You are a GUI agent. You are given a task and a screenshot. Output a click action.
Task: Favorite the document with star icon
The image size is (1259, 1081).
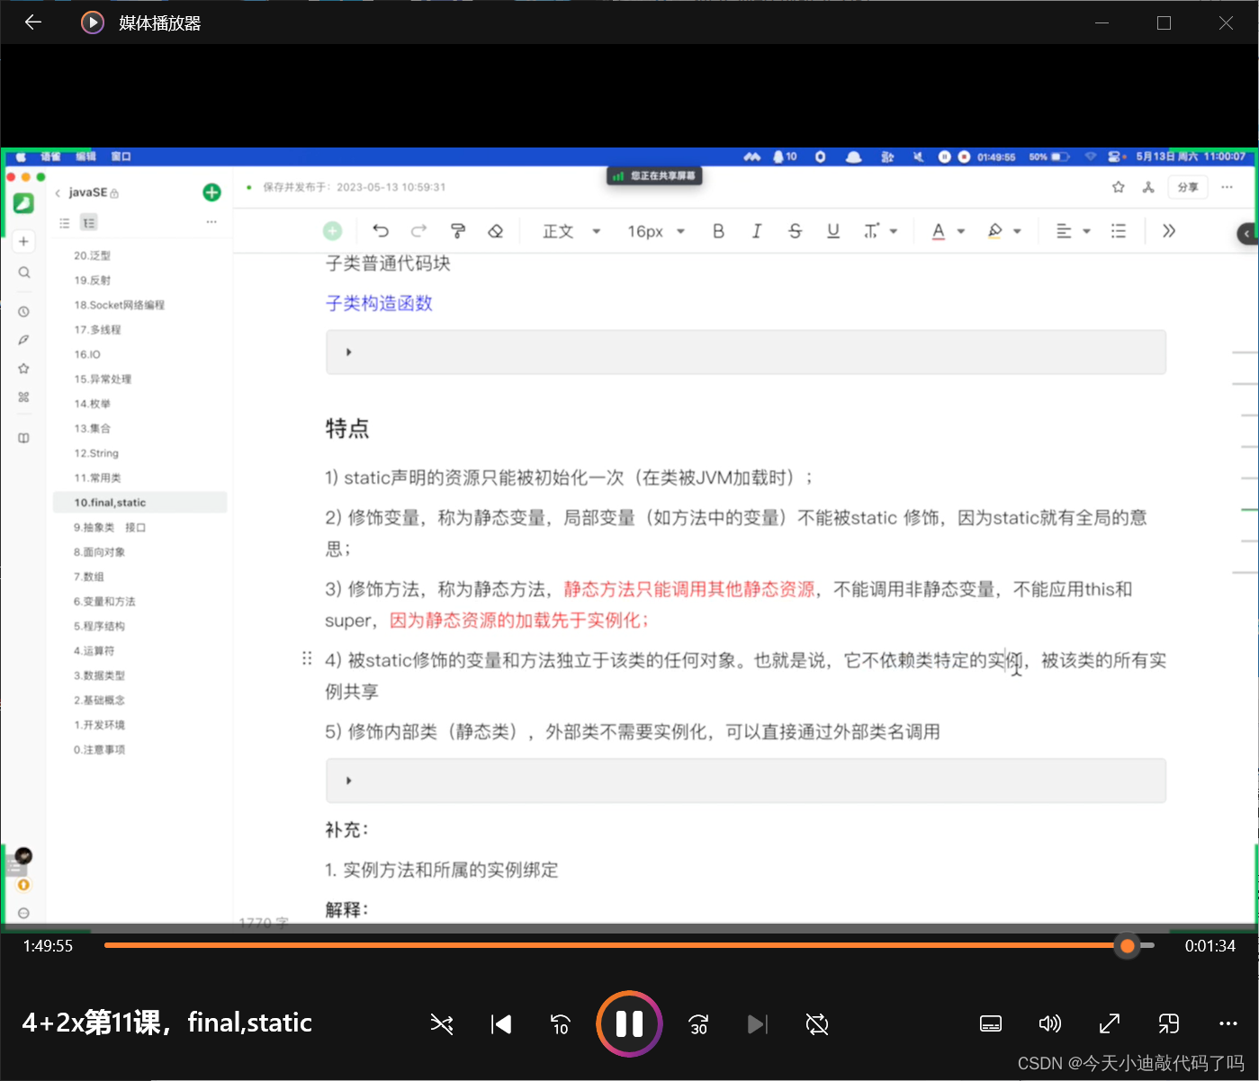(1119, 187)
